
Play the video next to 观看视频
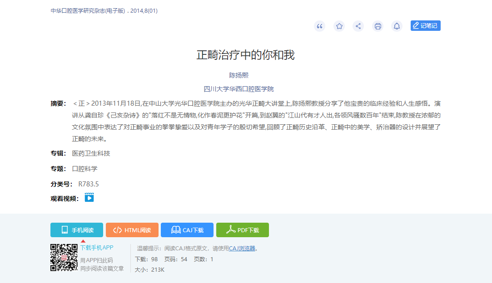[x=89, y=198]
